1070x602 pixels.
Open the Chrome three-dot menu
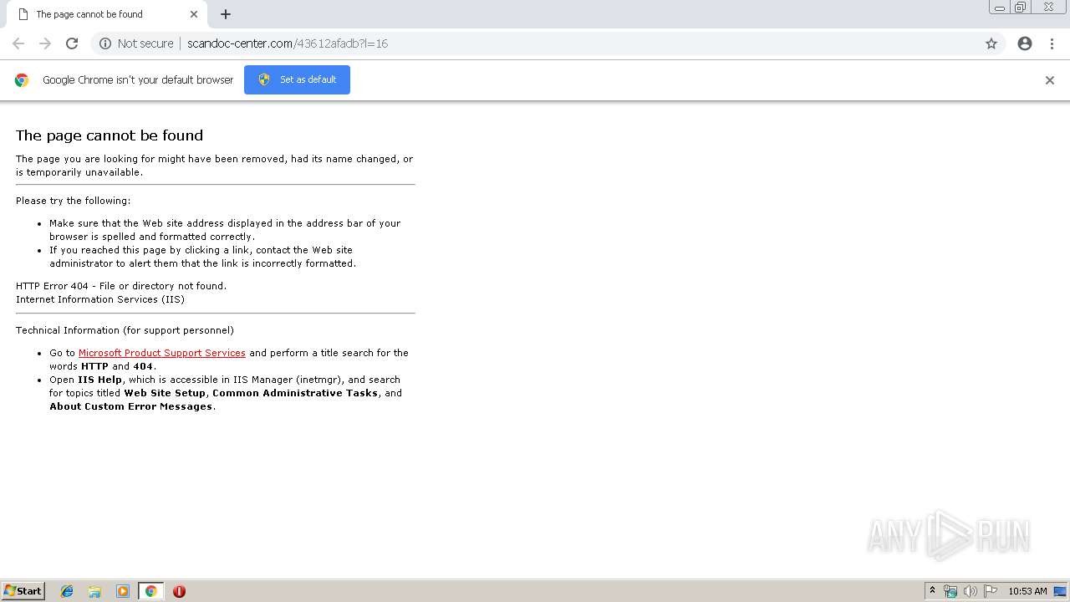pyautogui.click(x=1052, y=43)
